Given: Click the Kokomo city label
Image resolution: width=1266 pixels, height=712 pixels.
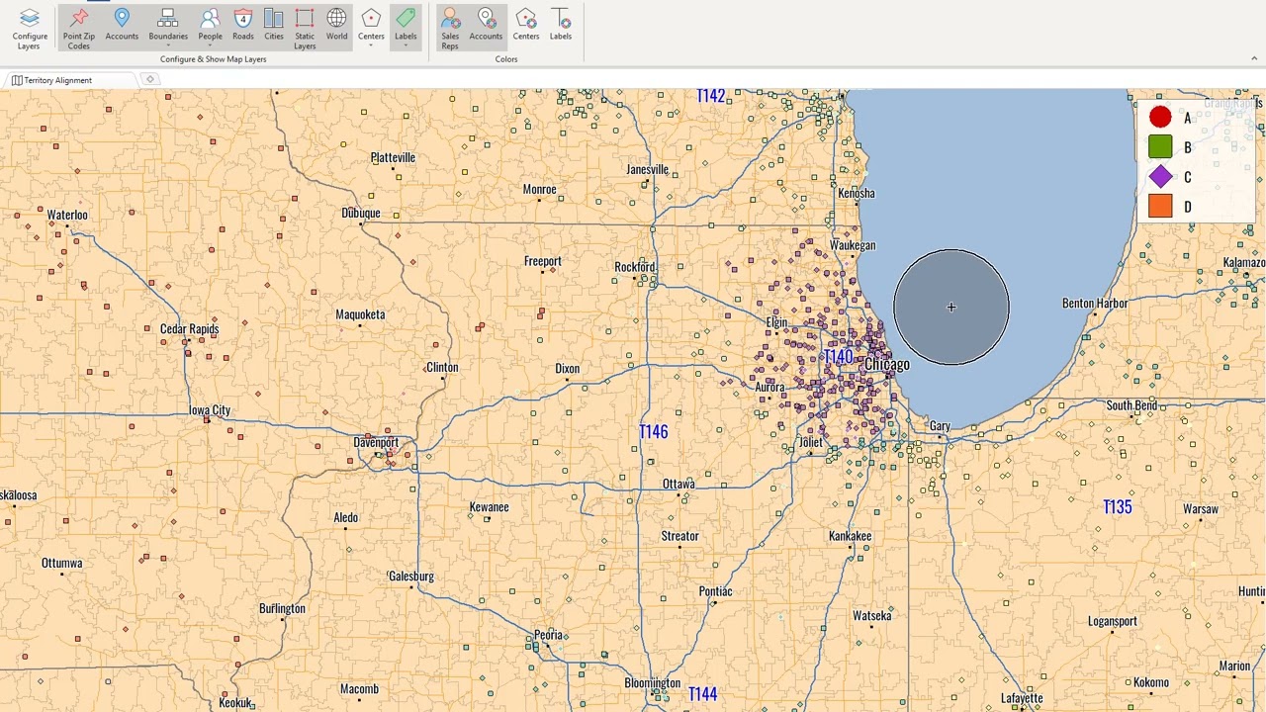Looking at the screenshot, I should coord(1151,682).
